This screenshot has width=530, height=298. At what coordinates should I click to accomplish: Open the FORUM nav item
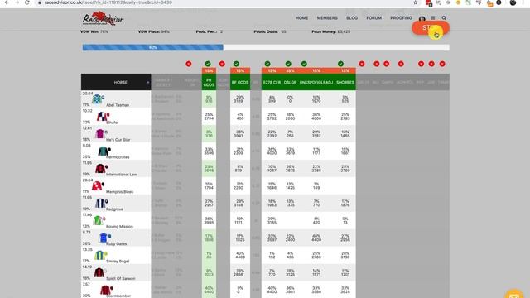pos(374,18)
